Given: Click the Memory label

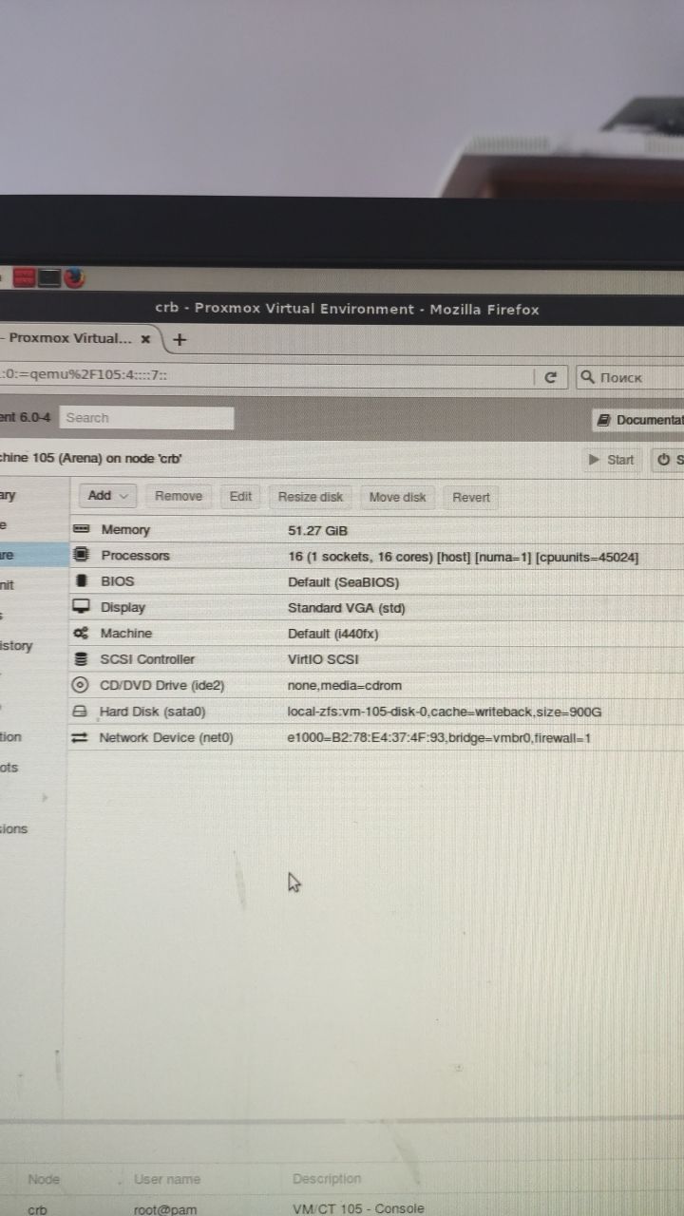Looking at the screenshot, I should tap(125, 530).
